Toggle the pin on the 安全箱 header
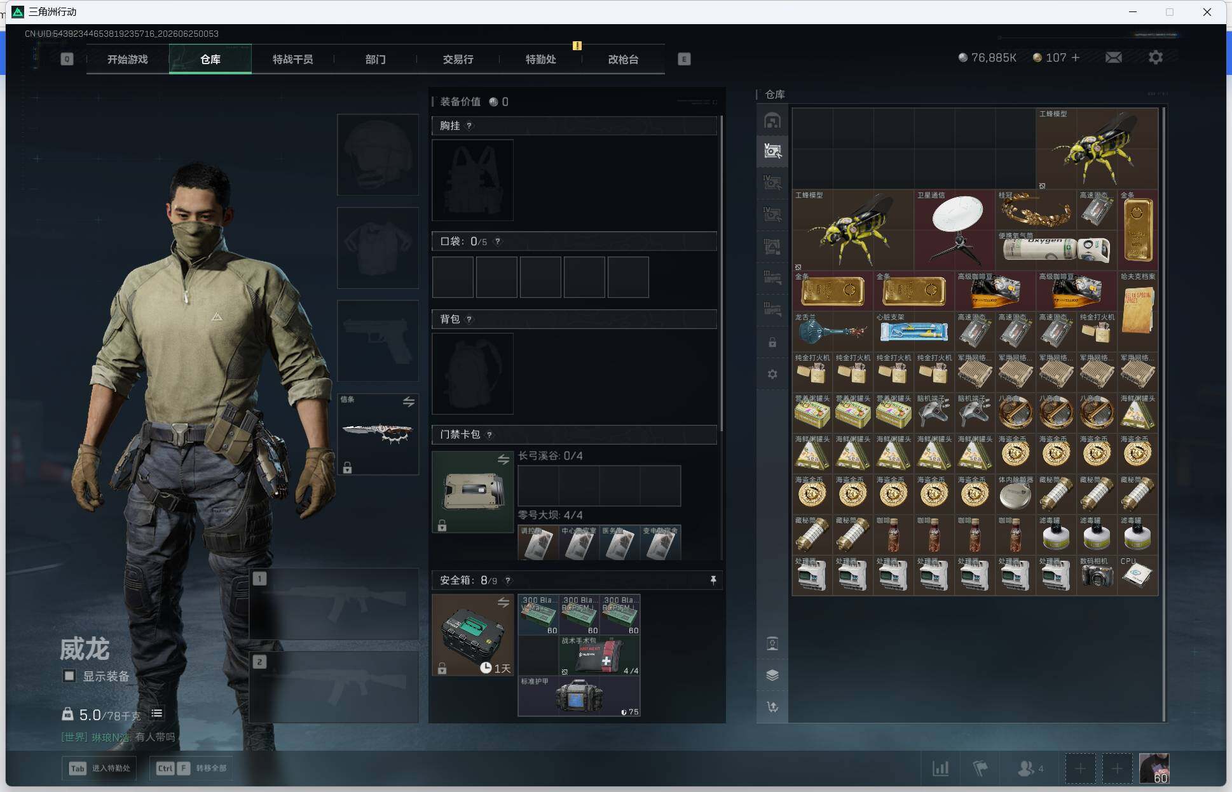 713,580
